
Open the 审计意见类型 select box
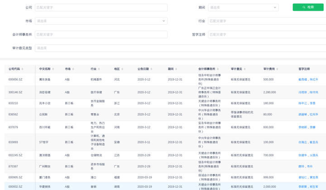[181, 48]
